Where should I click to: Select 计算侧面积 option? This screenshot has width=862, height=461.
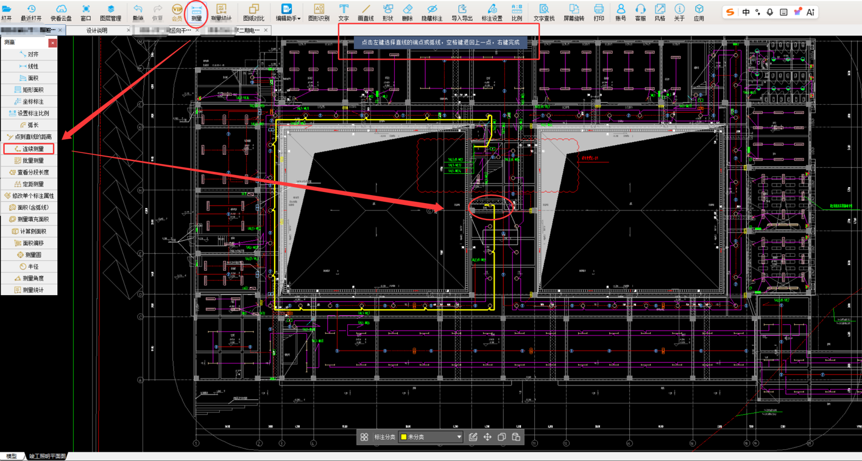(29, 231)
